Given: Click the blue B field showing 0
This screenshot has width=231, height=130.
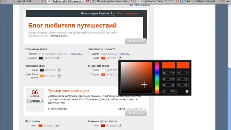Looking at the screenshot, I should pyautogui.click(x=169, y=85).
